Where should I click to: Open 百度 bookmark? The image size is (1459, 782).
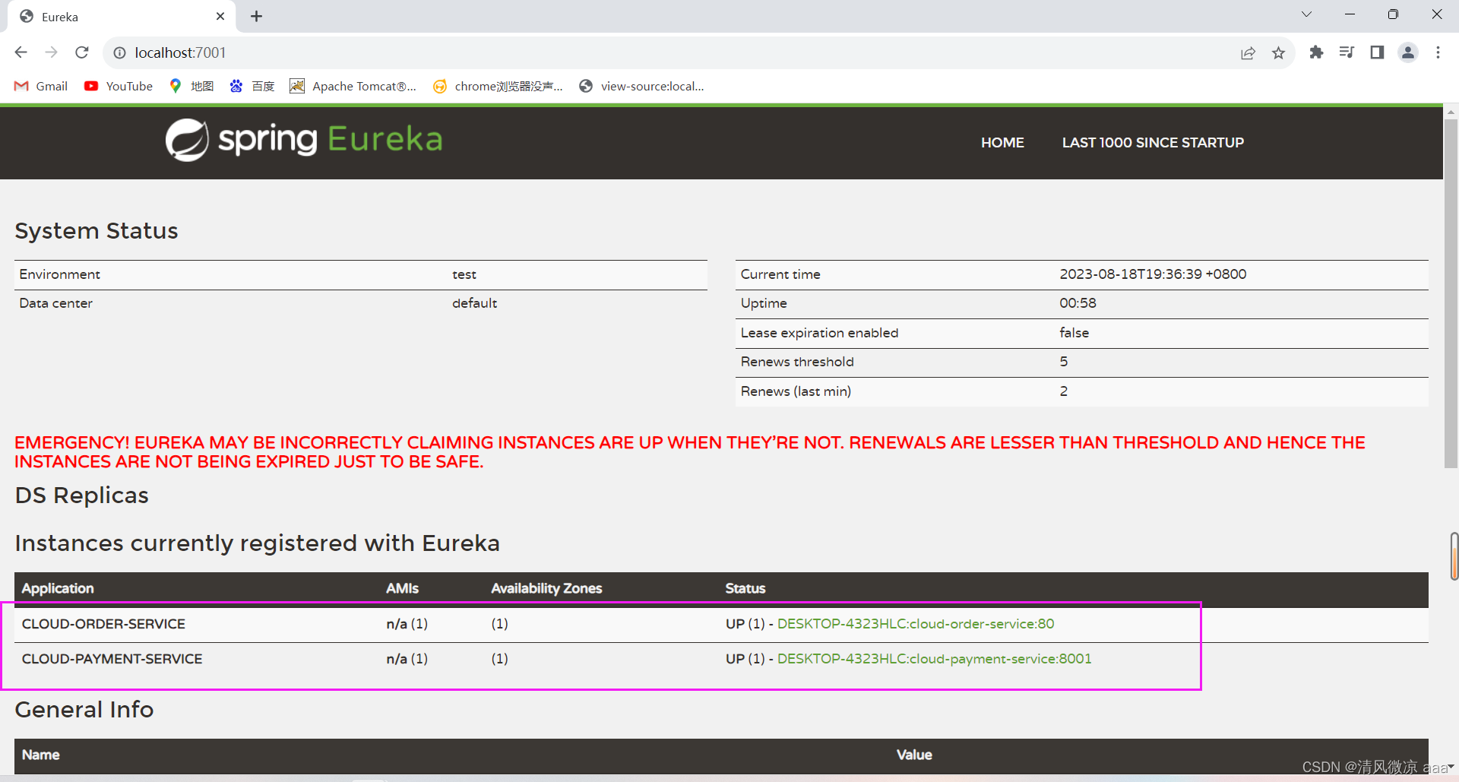point(252,86)
